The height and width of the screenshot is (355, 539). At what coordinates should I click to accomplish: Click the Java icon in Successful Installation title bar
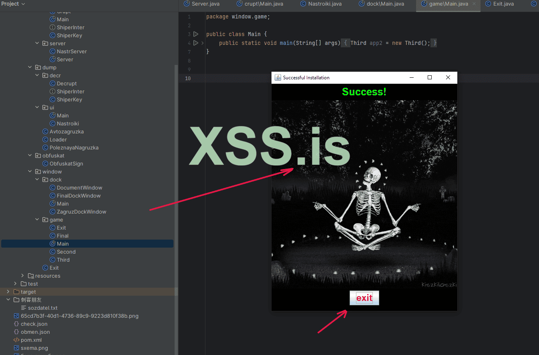278,77
